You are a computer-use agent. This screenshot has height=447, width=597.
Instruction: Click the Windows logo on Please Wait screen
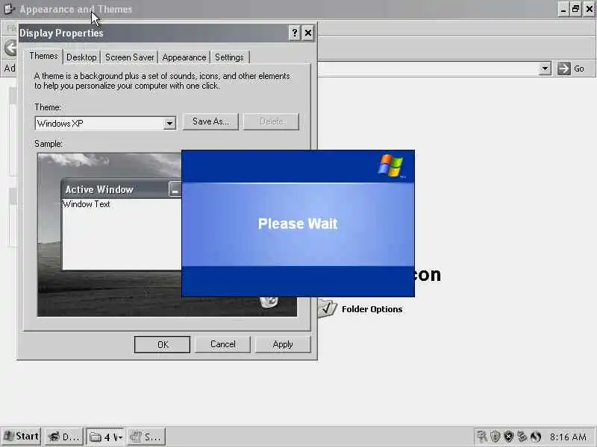391,165
